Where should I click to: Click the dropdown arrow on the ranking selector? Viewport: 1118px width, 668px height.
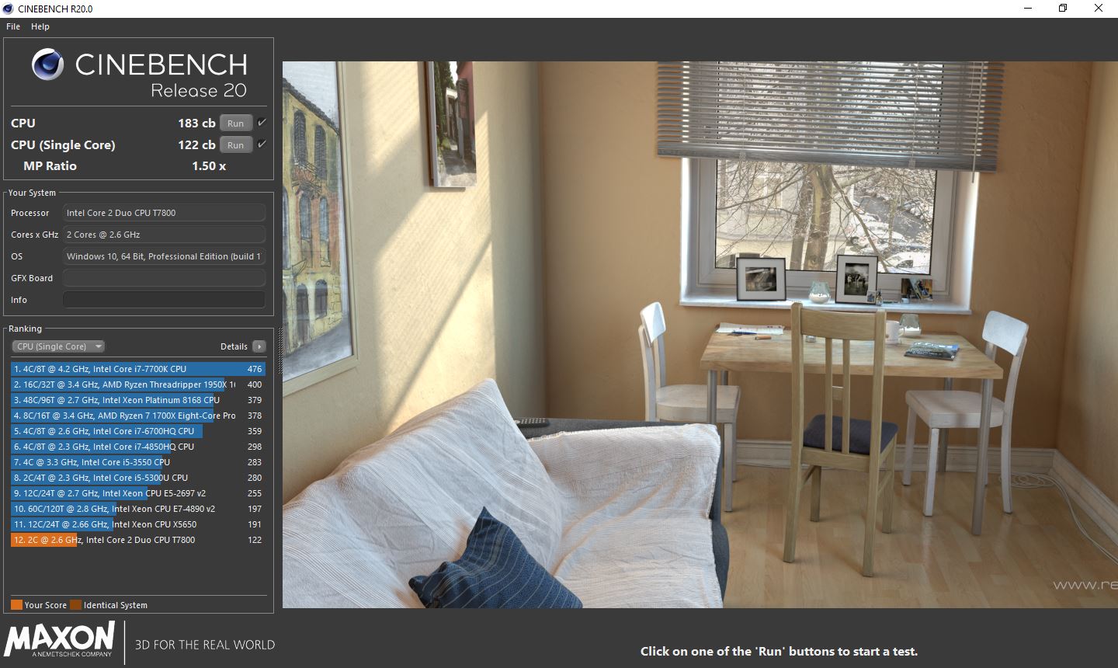(98, 346)
